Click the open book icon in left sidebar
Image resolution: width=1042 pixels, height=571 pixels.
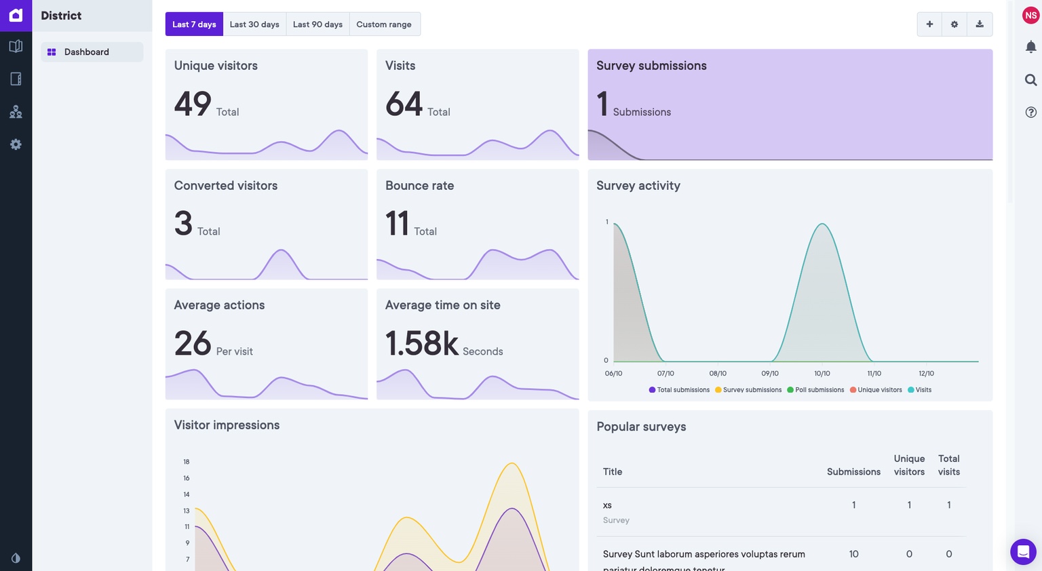16,47
